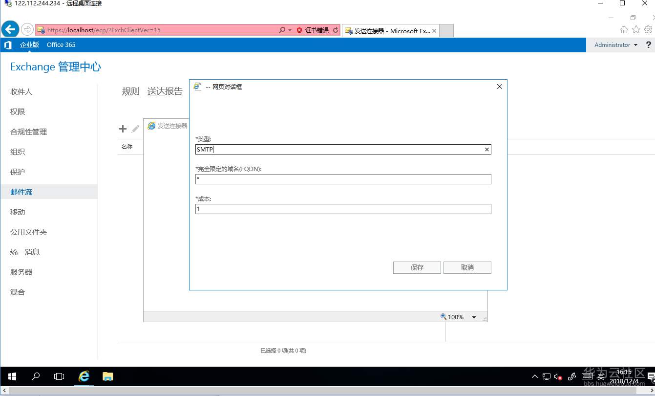Launch File Explorer from the taskbar
The width and height of the screenshot is (655, 396).
107,376
